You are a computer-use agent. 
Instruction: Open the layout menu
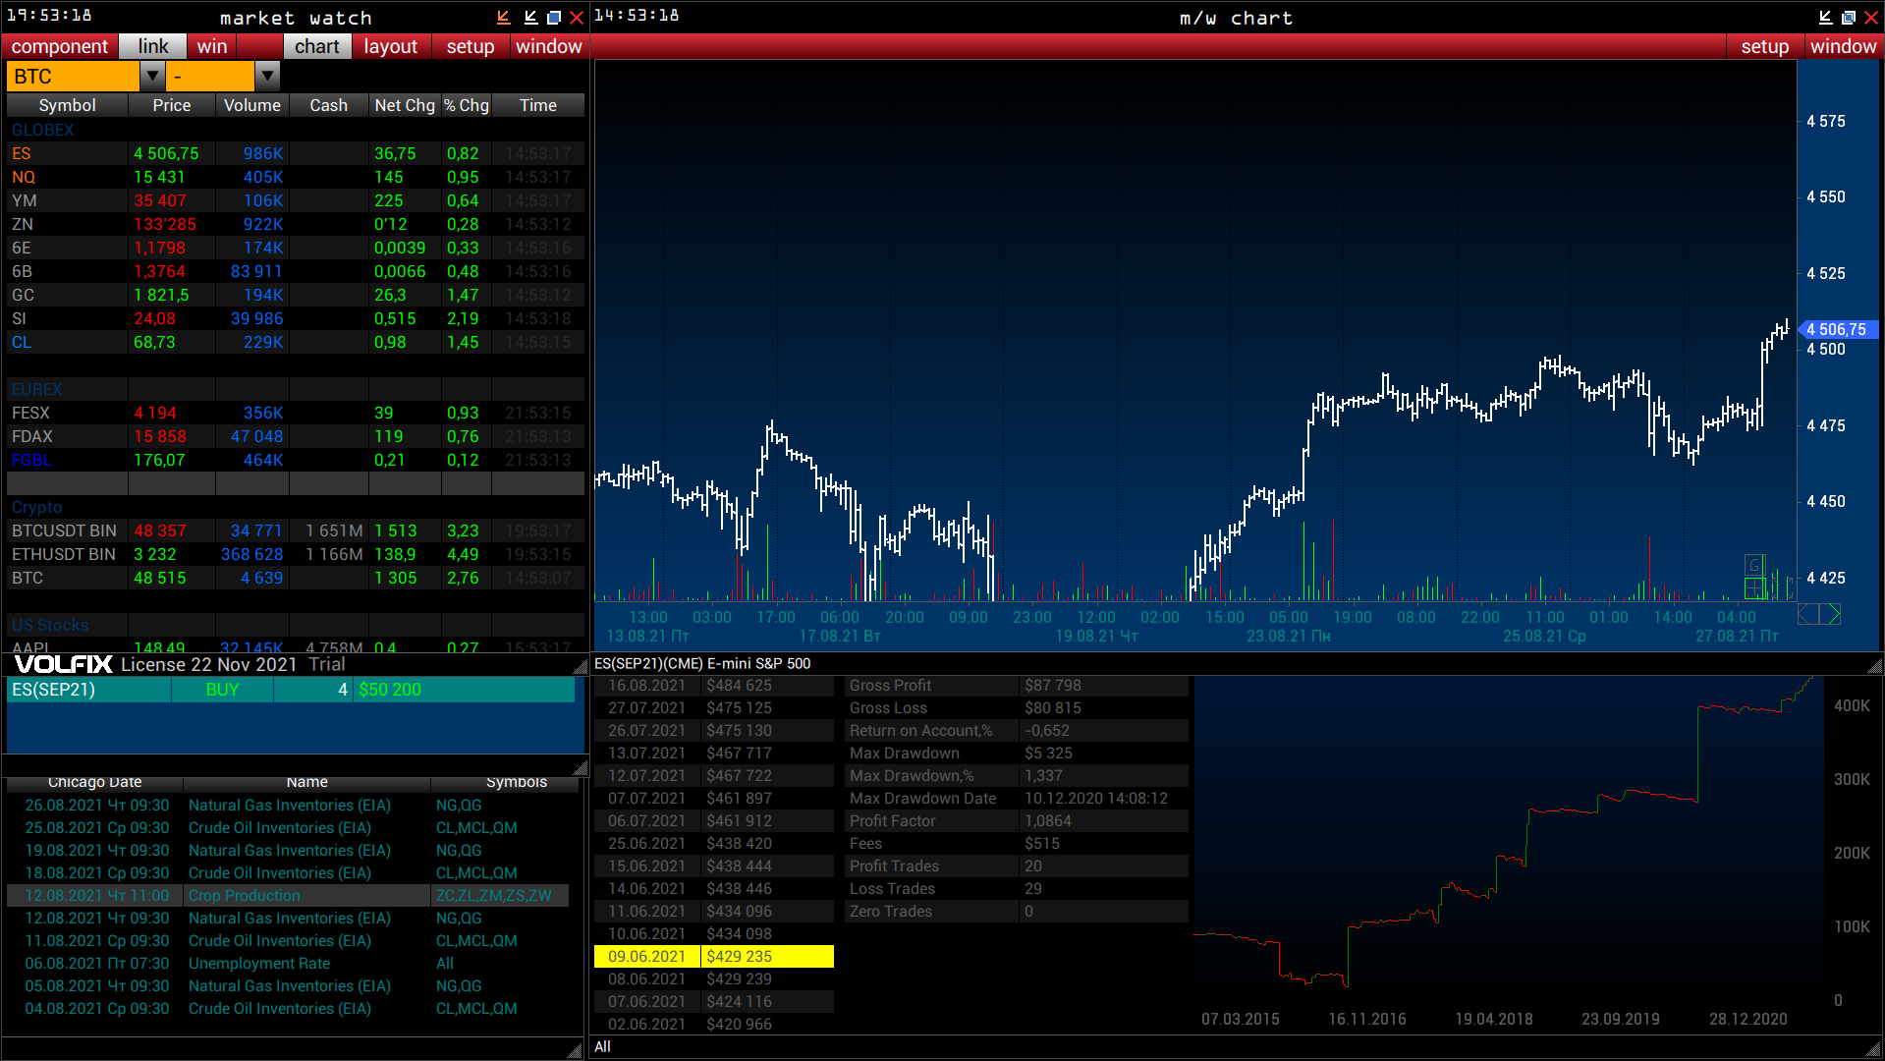[390, 46]
